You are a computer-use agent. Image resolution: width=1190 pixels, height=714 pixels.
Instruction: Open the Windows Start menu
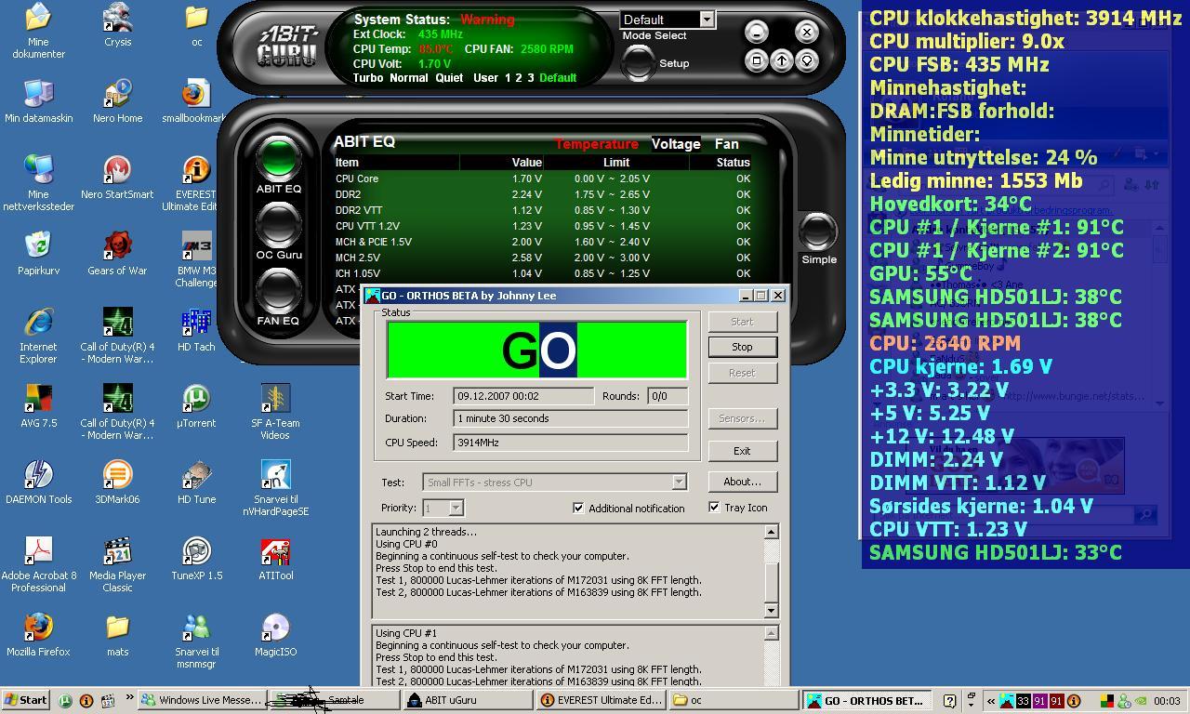(26, 700)
